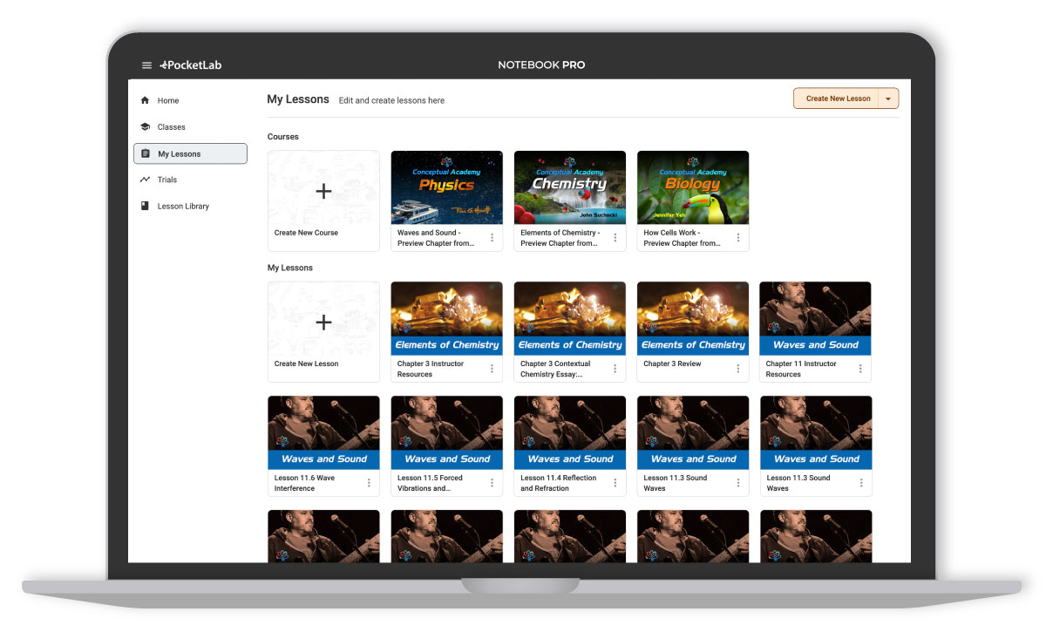Image resolution: width=1046 pixels, height=632 pixels.
Task: Open options menu for Waves and Sound course
Action: click(492, 238)
